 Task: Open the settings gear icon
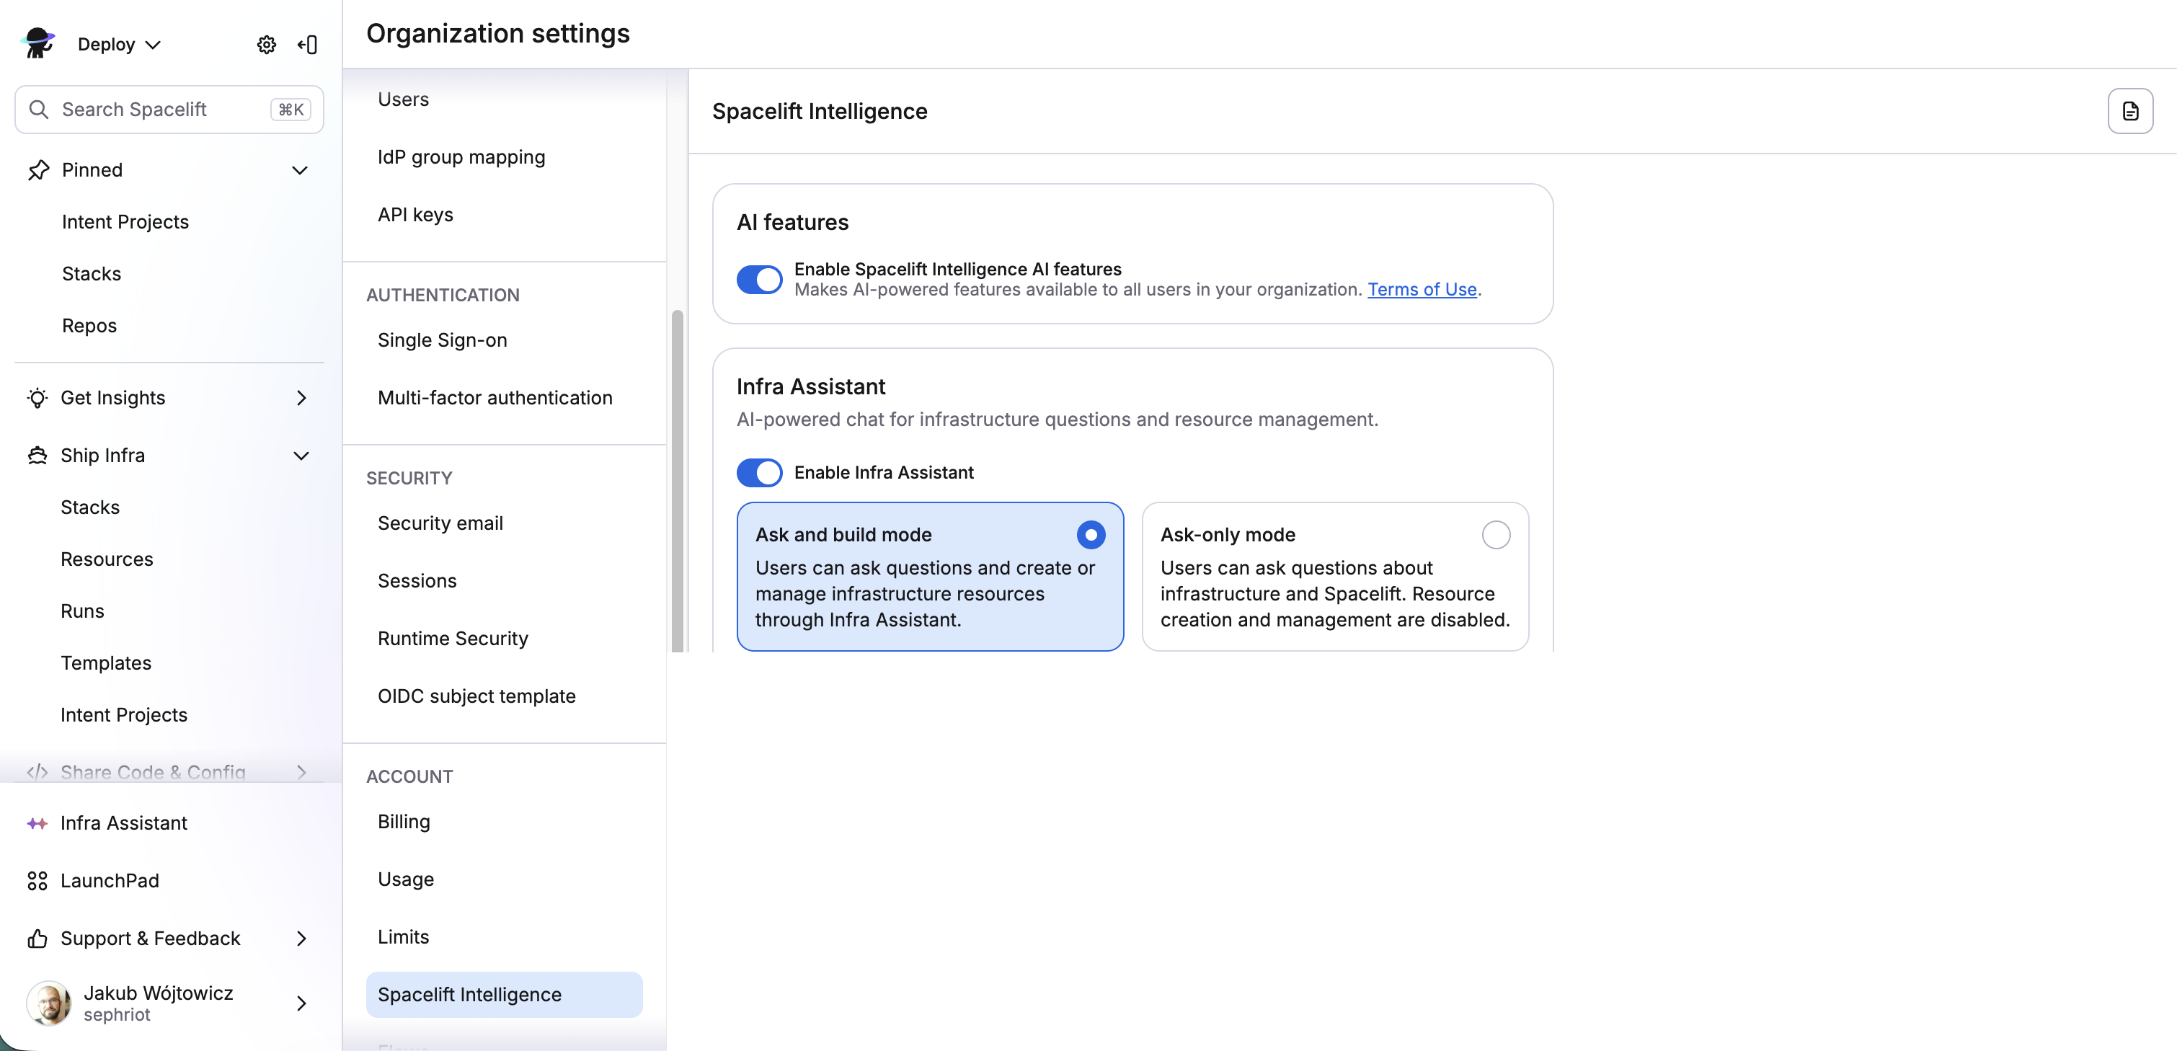coord(266,45)
